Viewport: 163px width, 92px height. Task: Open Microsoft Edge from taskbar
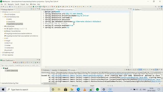(78, 89)
